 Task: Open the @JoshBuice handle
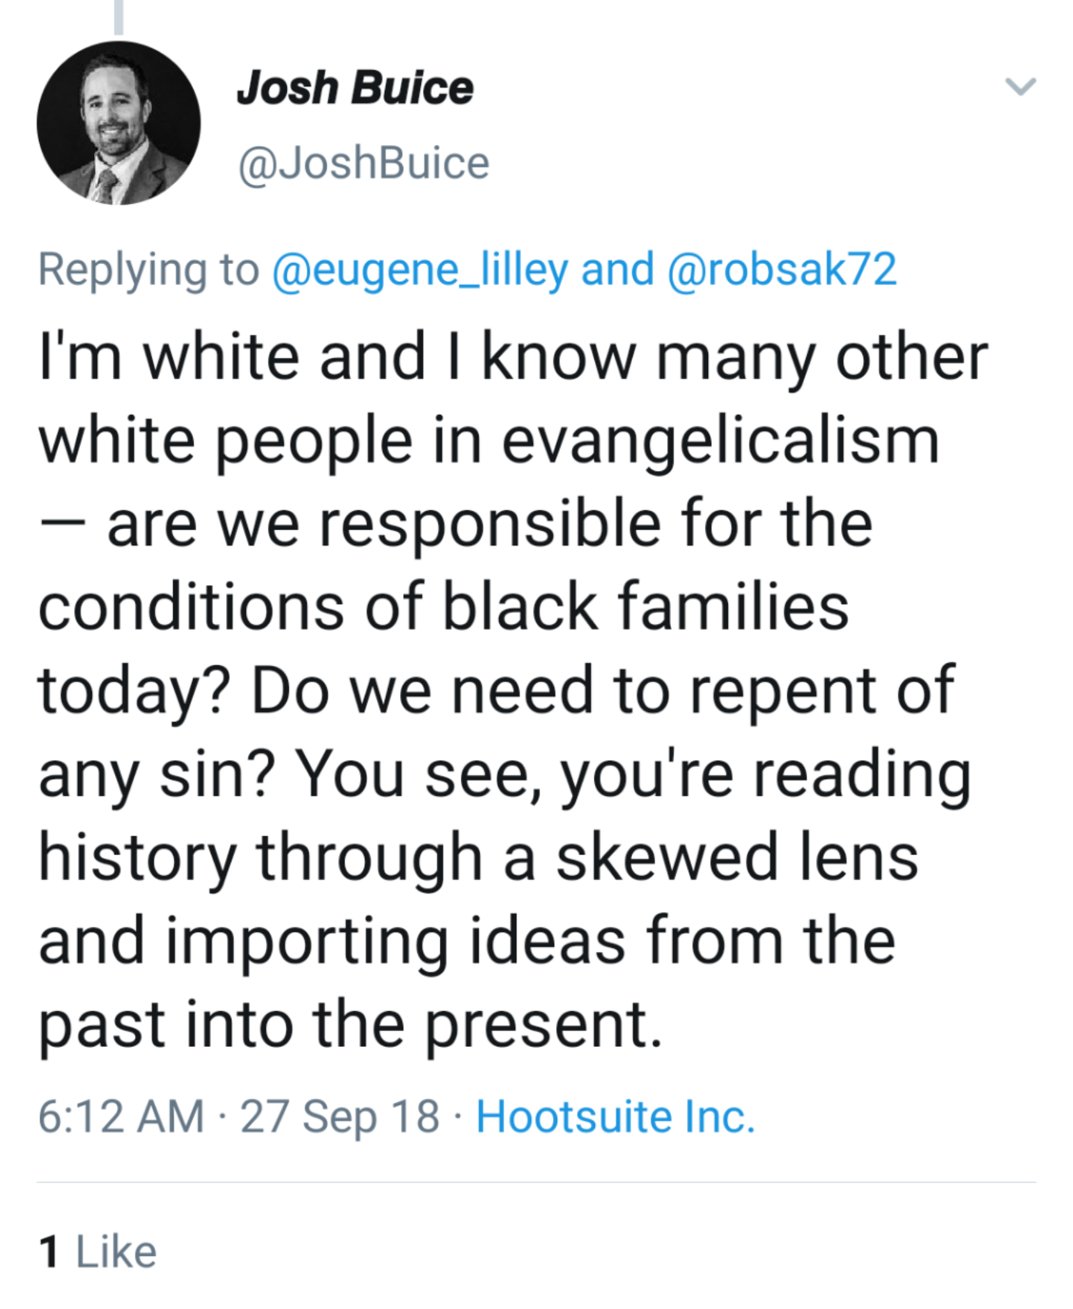tap(364, 164)
